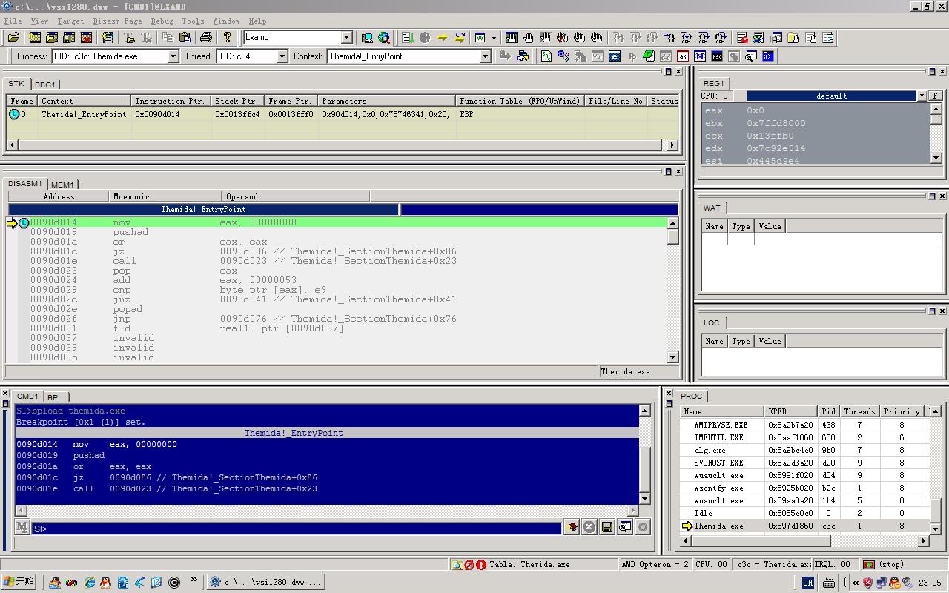Click the printer icon in toolbar

206,37
